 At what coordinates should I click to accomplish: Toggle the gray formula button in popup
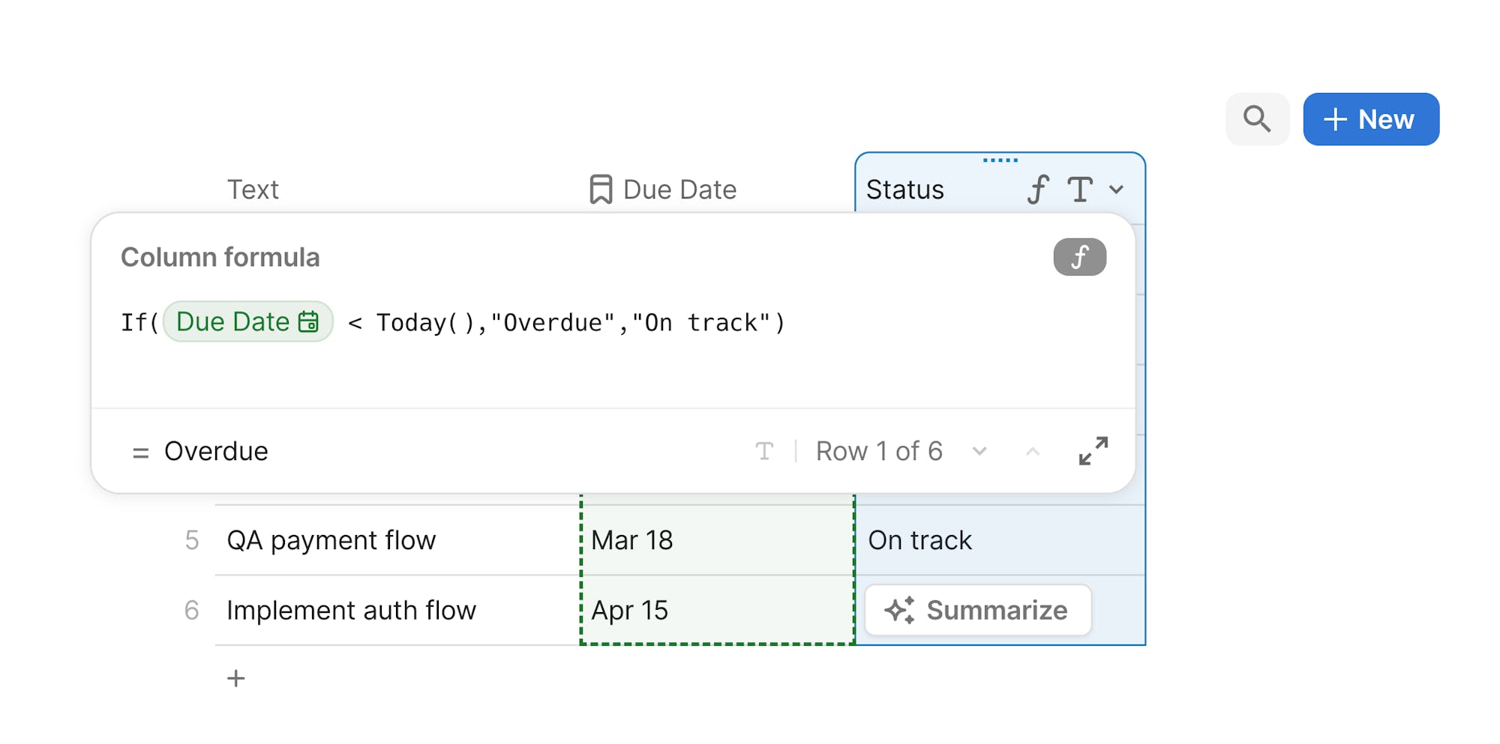click(1079, 257)
